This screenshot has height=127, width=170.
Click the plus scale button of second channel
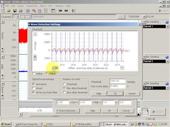(x=2, y=75)
